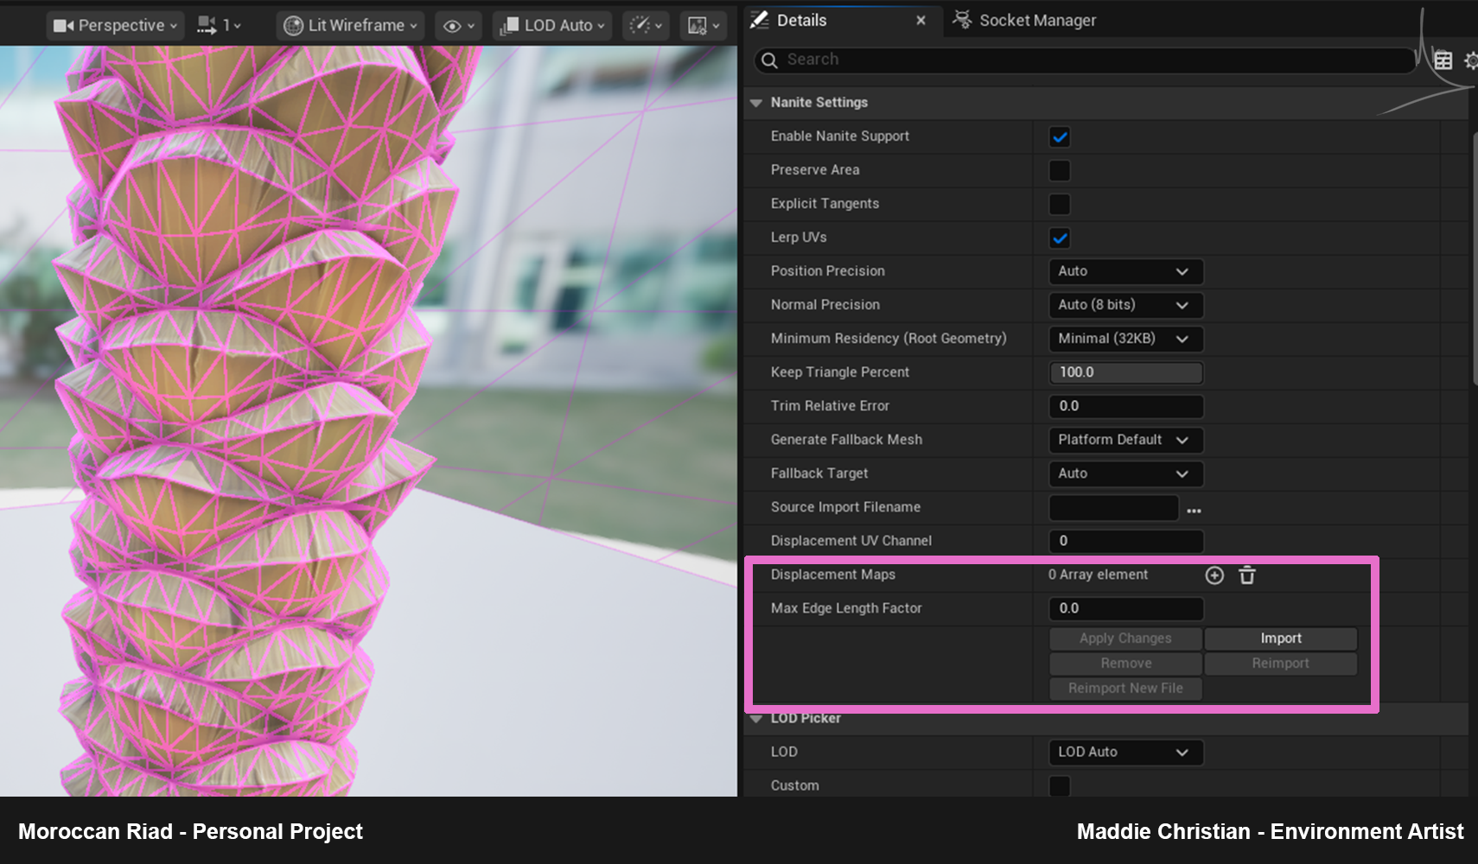Close the Details tab
Image resolution: width=1478 pixels, height=864 pixels.
click(x=921, y=20)
